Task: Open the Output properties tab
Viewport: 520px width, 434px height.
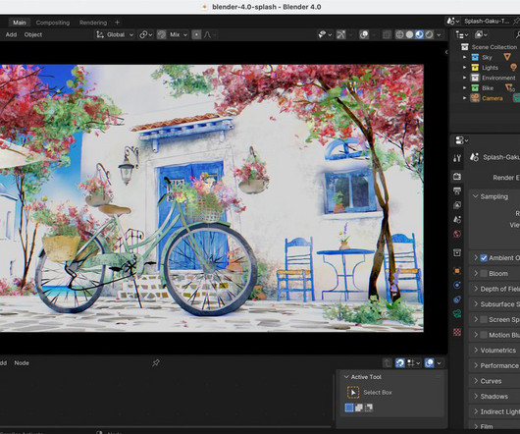Action: tap(457, 190)
